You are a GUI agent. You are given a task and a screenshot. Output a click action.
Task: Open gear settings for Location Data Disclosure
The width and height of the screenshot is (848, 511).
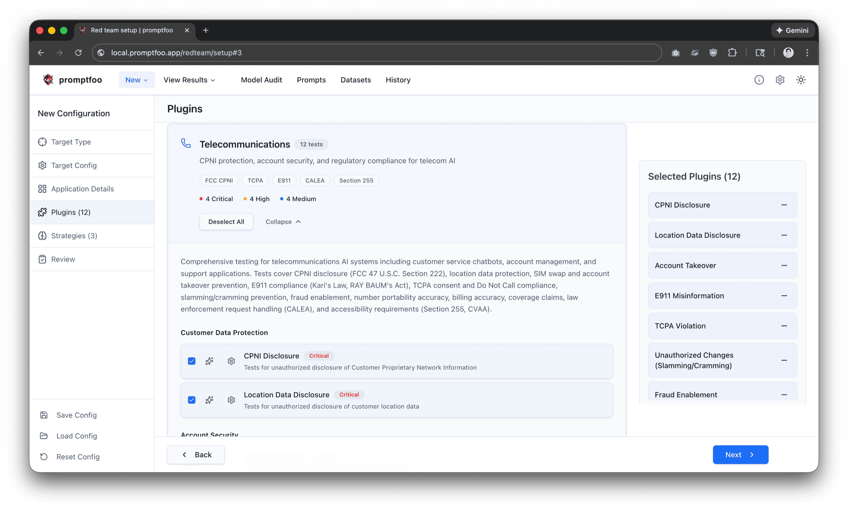[x=231, y=400]
